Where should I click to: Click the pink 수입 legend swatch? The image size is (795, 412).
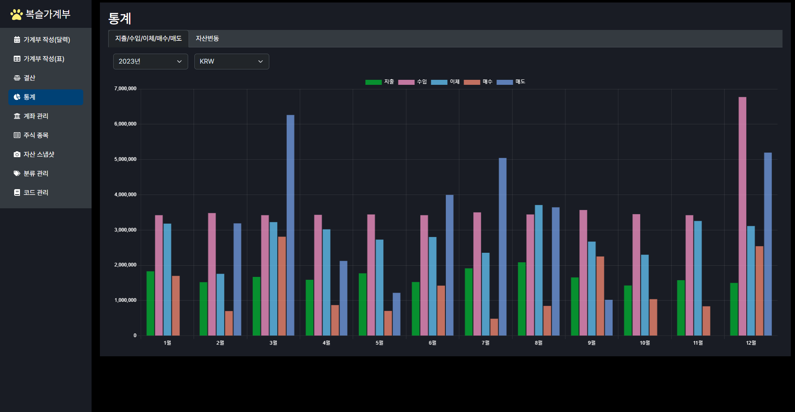pyautogui.click(x=406, y=82)
